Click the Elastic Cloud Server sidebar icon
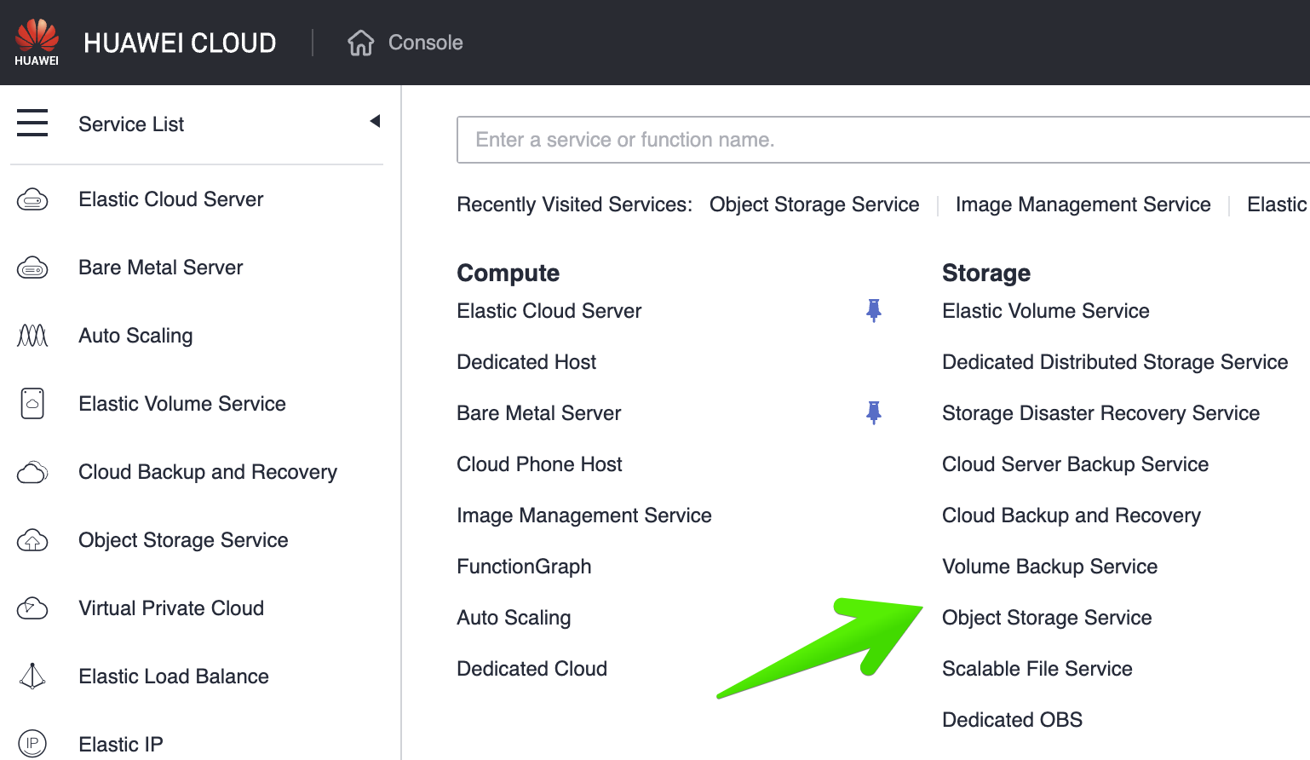The width and height of the screenshot is (1310, 760). (x=32, y=199)
